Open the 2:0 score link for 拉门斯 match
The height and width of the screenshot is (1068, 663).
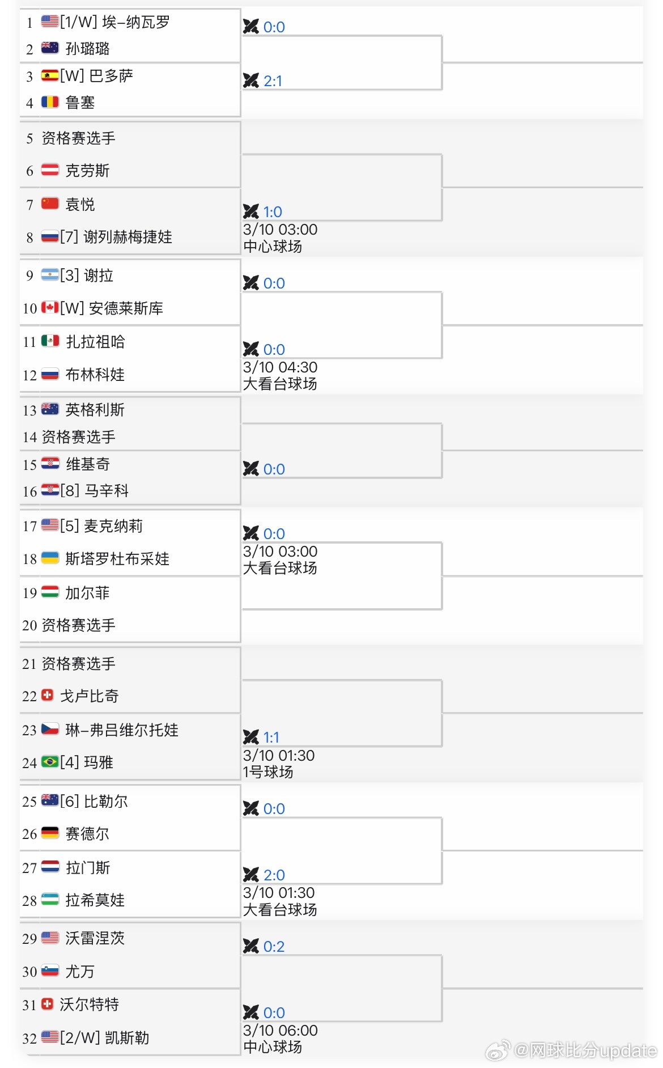274,875
